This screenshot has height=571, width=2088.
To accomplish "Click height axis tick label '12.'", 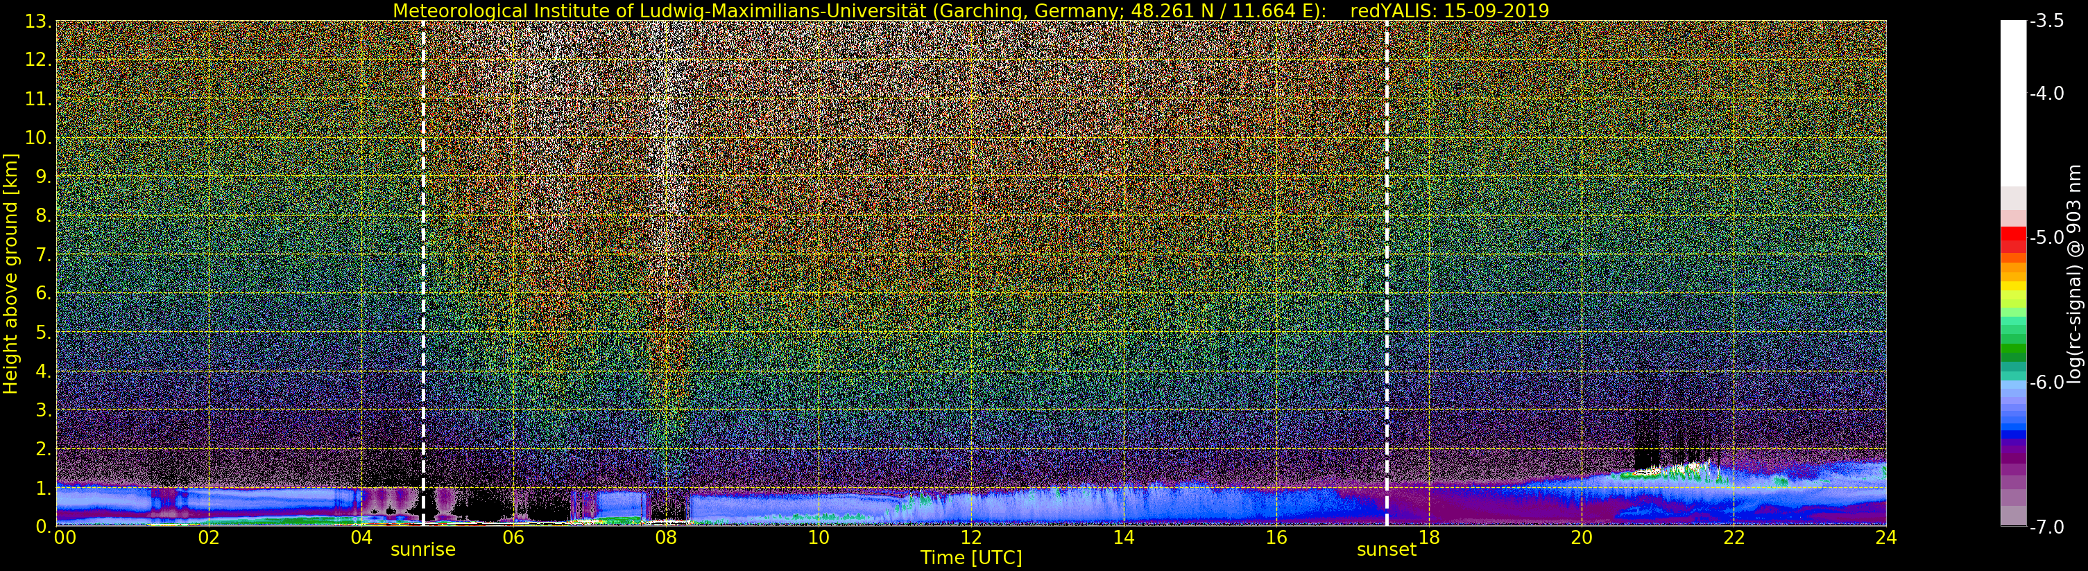I will point(38,60).
